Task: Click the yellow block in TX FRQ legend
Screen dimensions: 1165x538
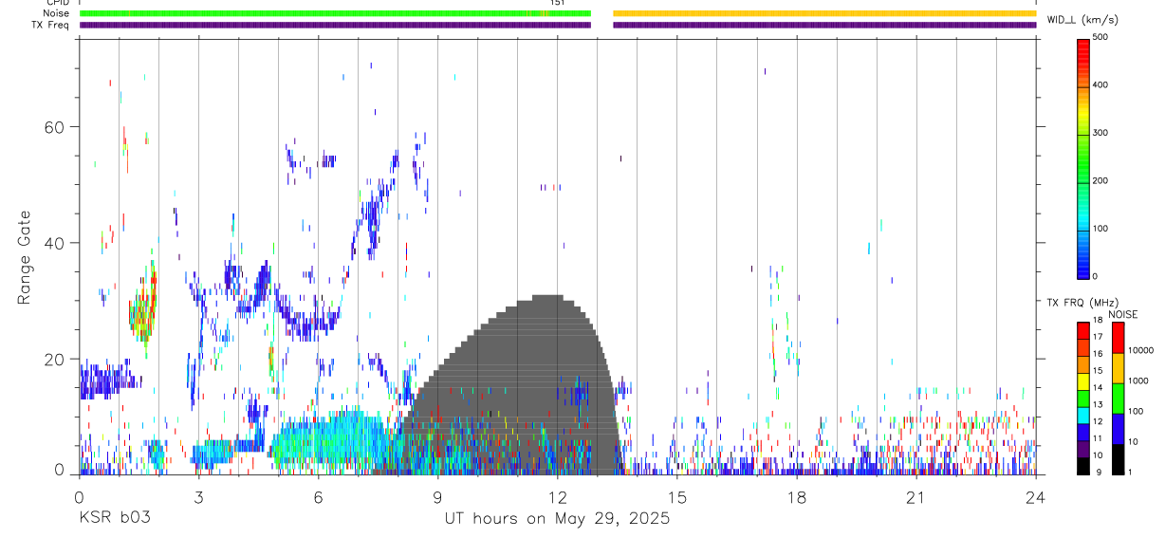Action: 1082,380
